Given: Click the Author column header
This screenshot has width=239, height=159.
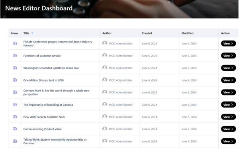Looking at the screenshot, I should click(107, 33).
